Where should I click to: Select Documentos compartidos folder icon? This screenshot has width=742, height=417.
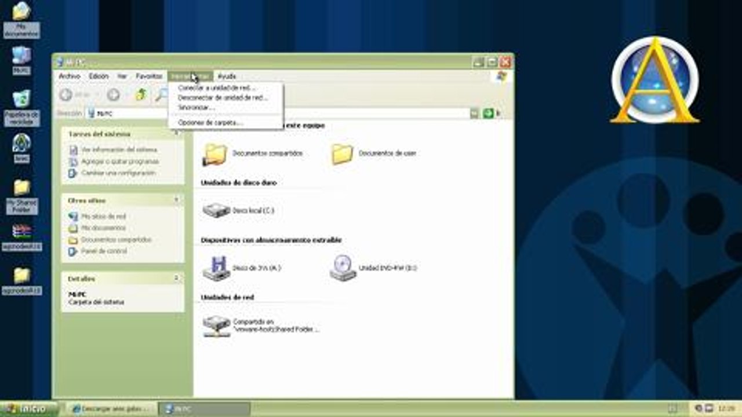[x=216, y=154]
